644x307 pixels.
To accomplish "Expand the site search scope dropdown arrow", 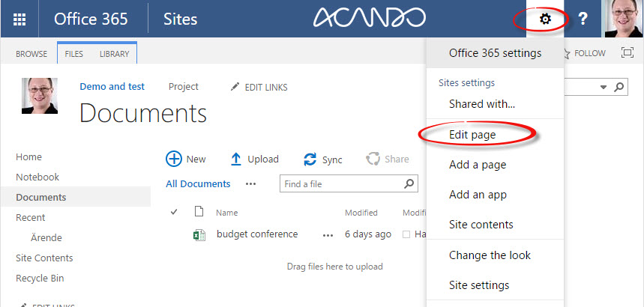I will (x=604, y=88).
